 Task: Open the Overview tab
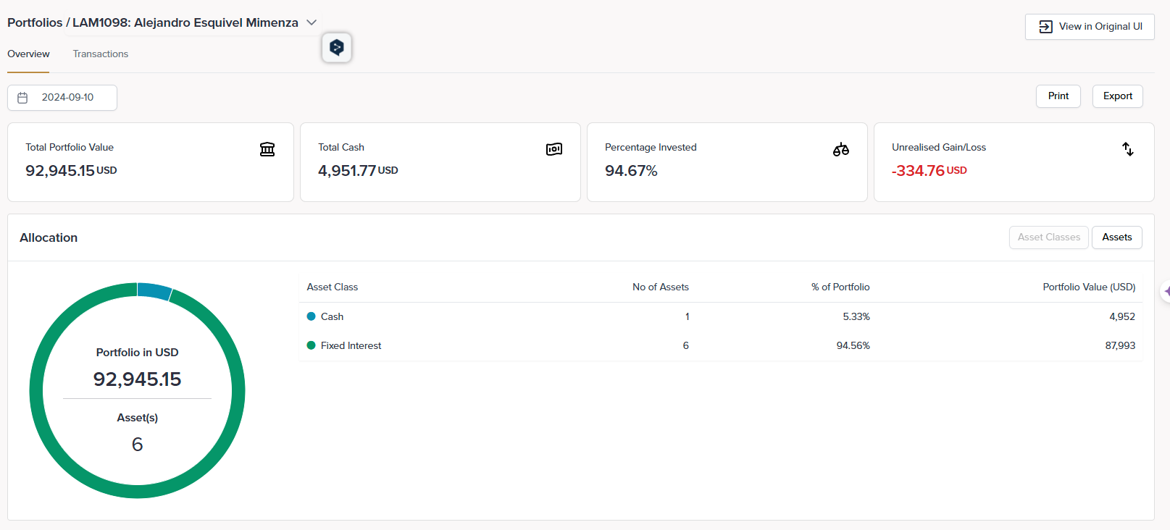click(28, 54)
